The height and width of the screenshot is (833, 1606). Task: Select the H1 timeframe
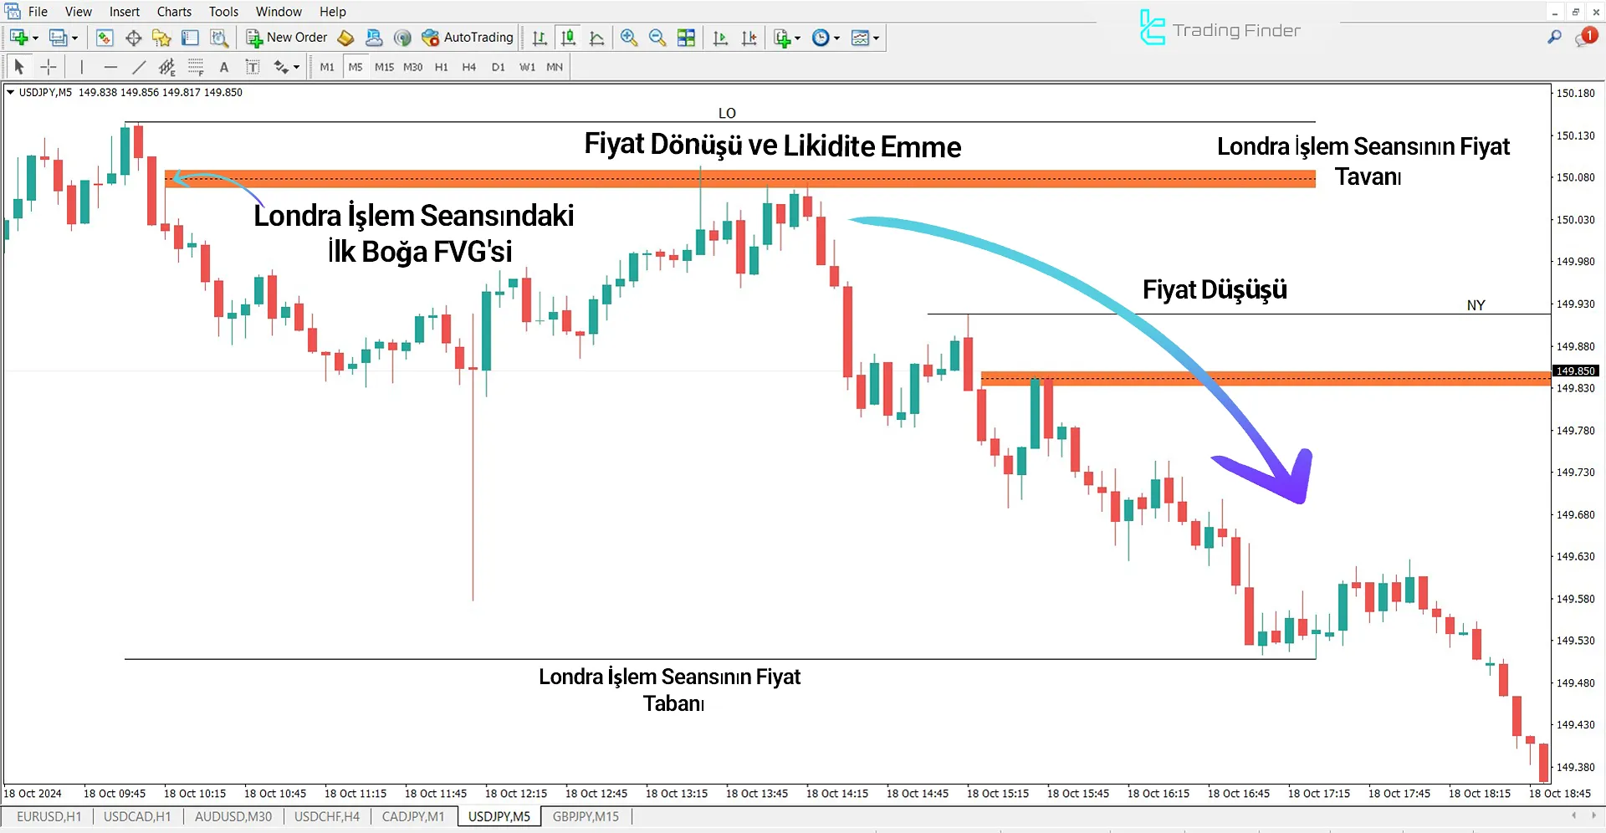click(441, 67)
